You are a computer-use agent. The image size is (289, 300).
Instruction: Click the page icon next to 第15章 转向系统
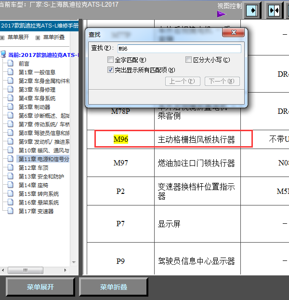point(10,193)
